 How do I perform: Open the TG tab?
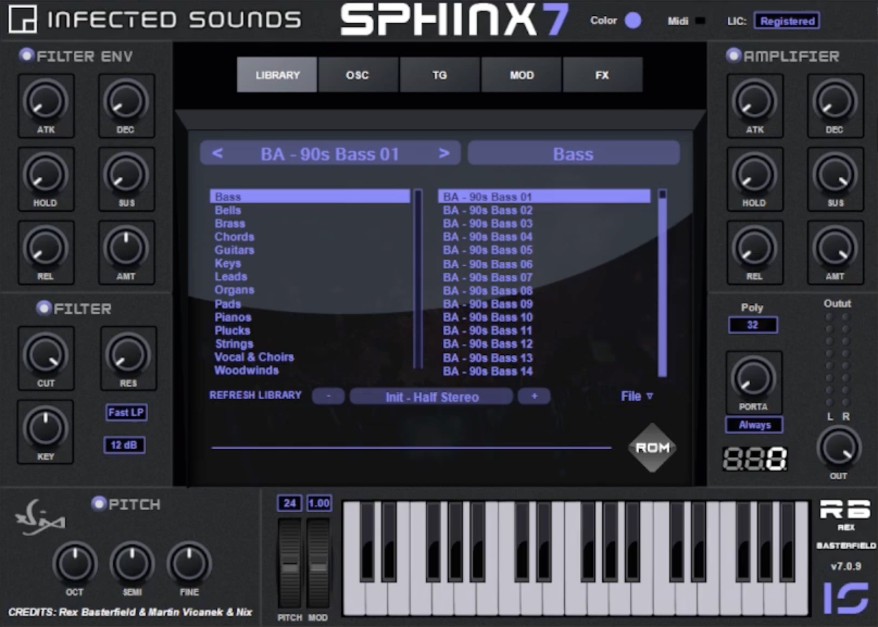pyautogui.click(x=440, y=75)
